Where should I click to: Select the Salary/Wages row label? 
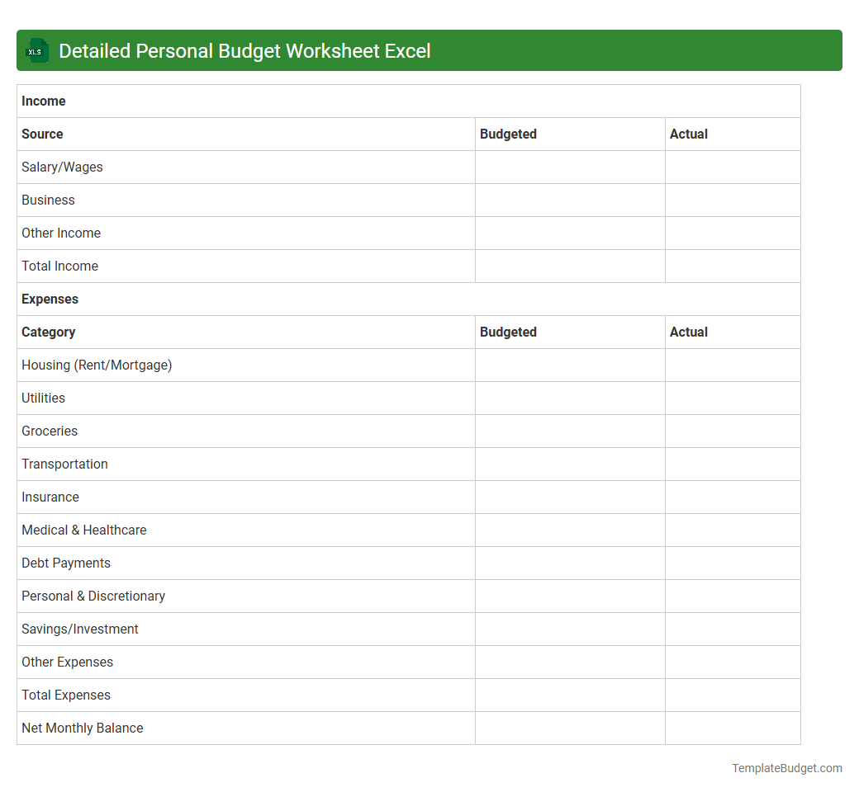pyautogui.click(x=62, y=167)
